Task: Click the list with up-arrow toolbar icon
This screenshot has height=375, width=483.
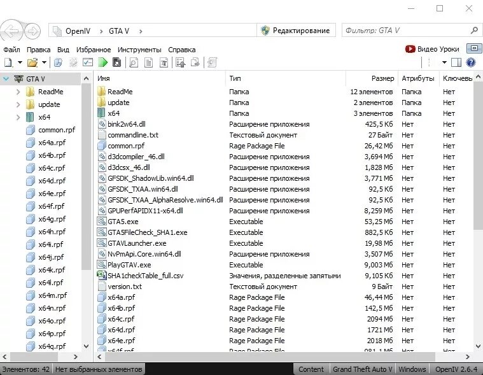Action: coord(181,62)
